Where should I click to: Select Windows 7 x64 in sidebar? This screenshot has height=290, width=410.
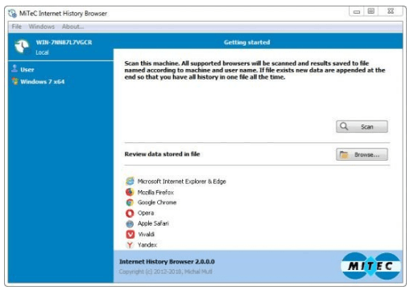43,82
